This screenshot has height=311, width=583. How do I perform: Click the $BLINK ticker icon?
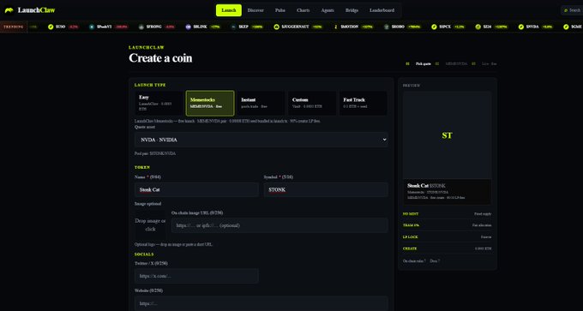188,27
